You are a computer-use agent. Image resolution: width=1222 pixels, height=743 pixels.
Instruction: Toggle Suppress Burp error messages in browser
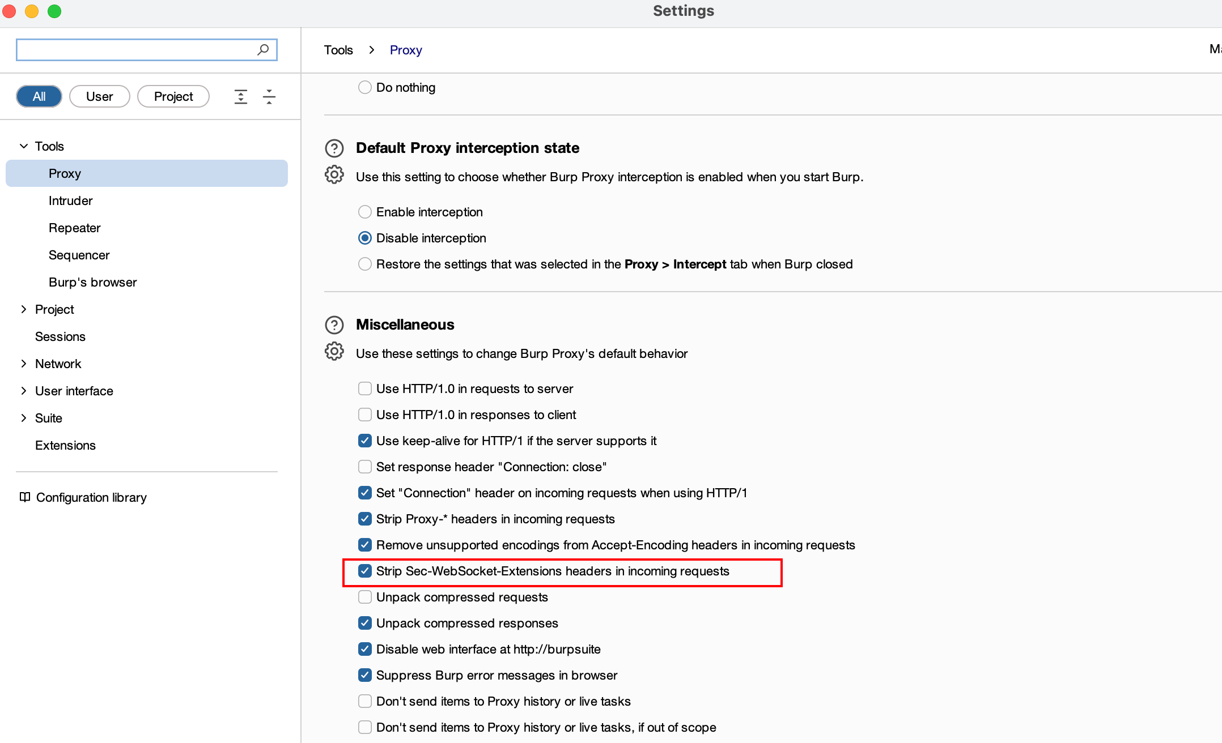click(x=365, y=675)
